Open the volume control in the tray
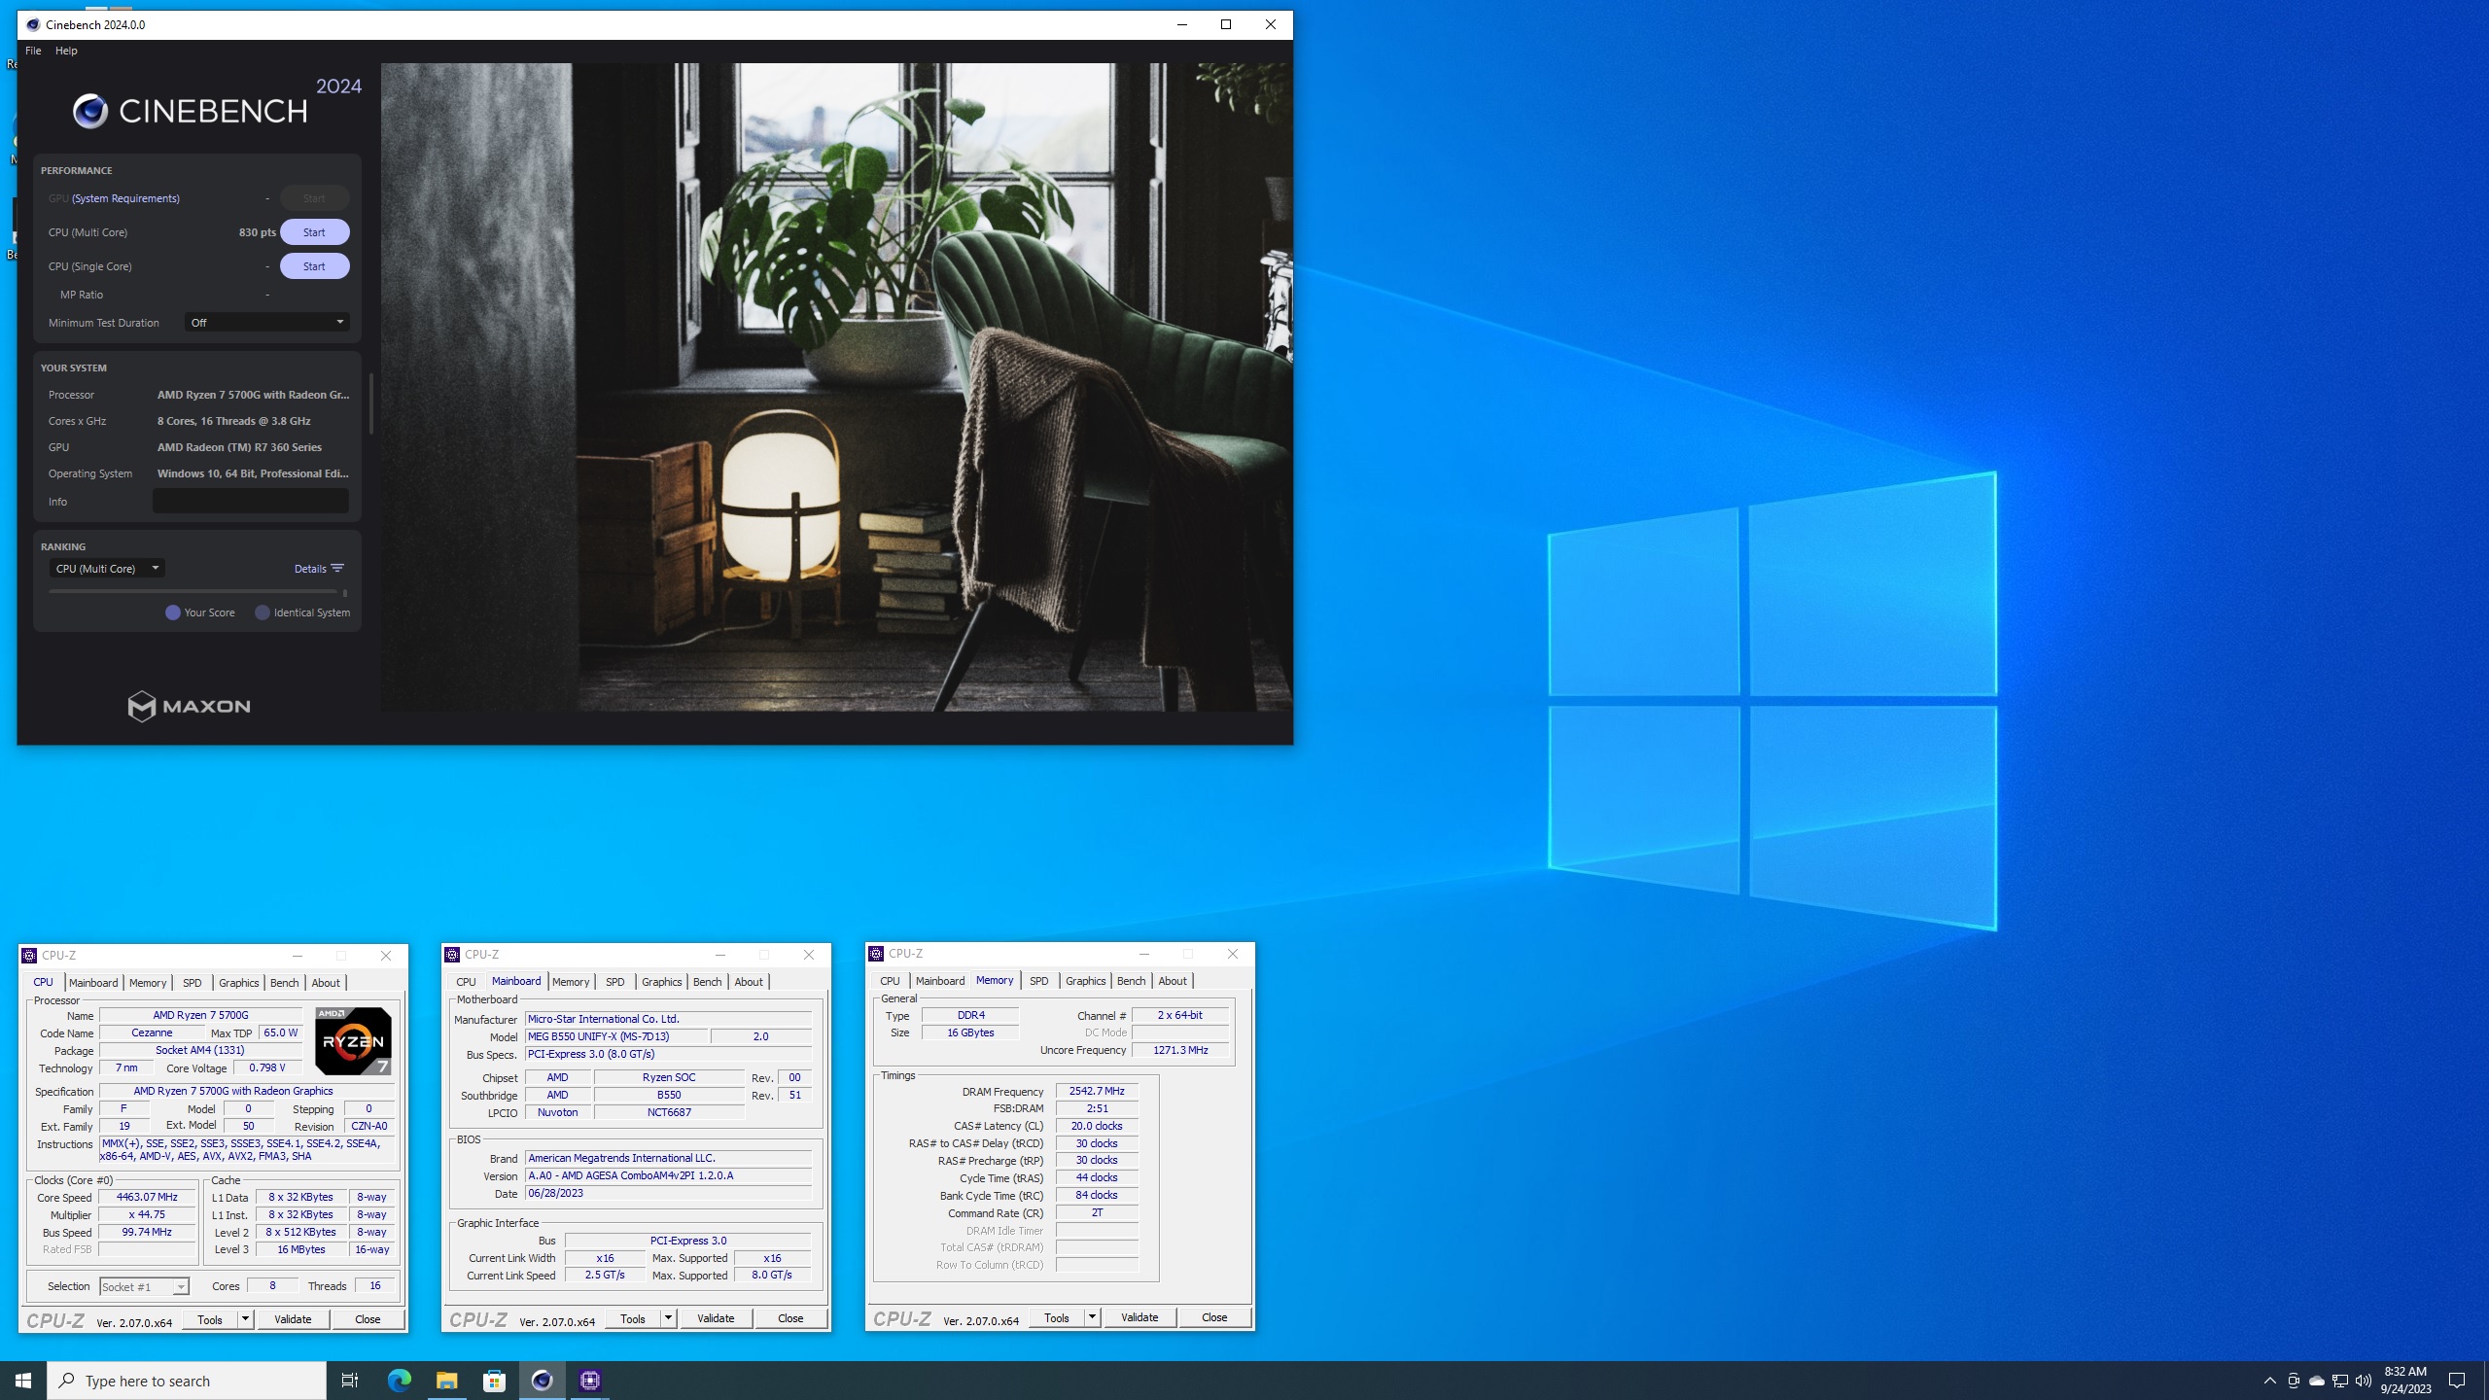The image size is (2489, 1400). 2363,1381
